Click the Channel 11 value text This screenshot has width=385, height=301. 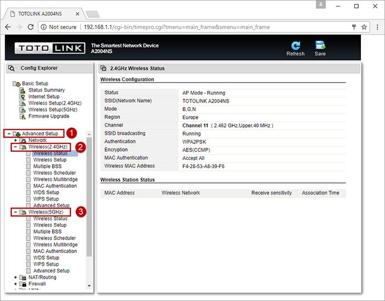click(x=195, y=125)
